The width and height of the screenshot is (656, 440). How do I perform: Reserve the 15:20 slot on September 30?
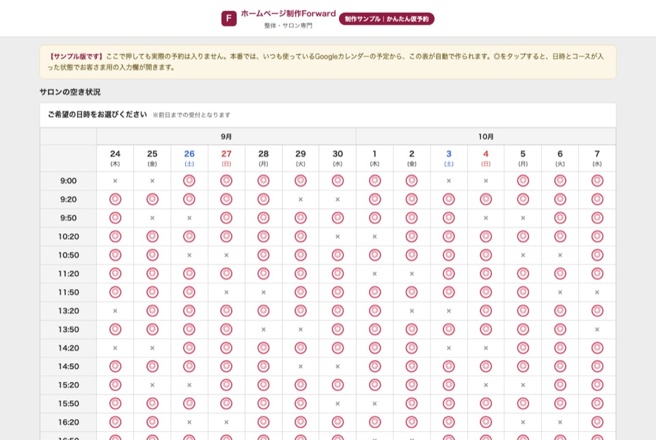click(x=338, y=385)
